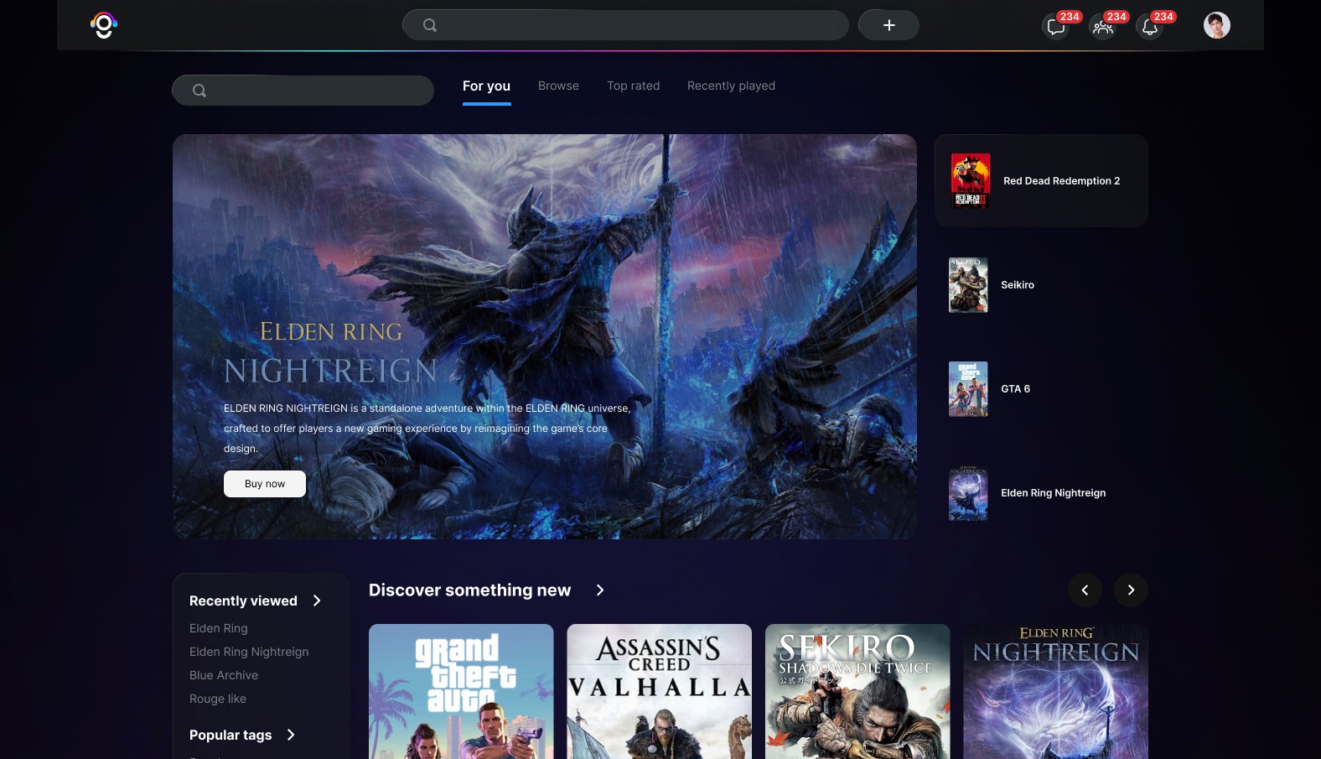
Task: Switch to the For you tab
Action: click(x=486, y=86)
